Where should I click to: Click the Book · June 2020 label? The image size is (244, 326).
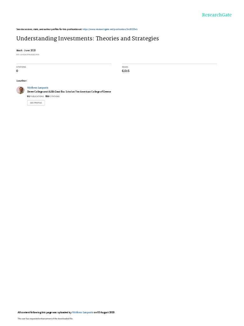26,50
